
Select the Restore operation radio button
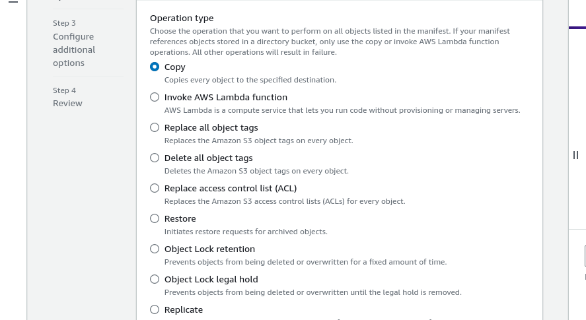coord(155,218)
